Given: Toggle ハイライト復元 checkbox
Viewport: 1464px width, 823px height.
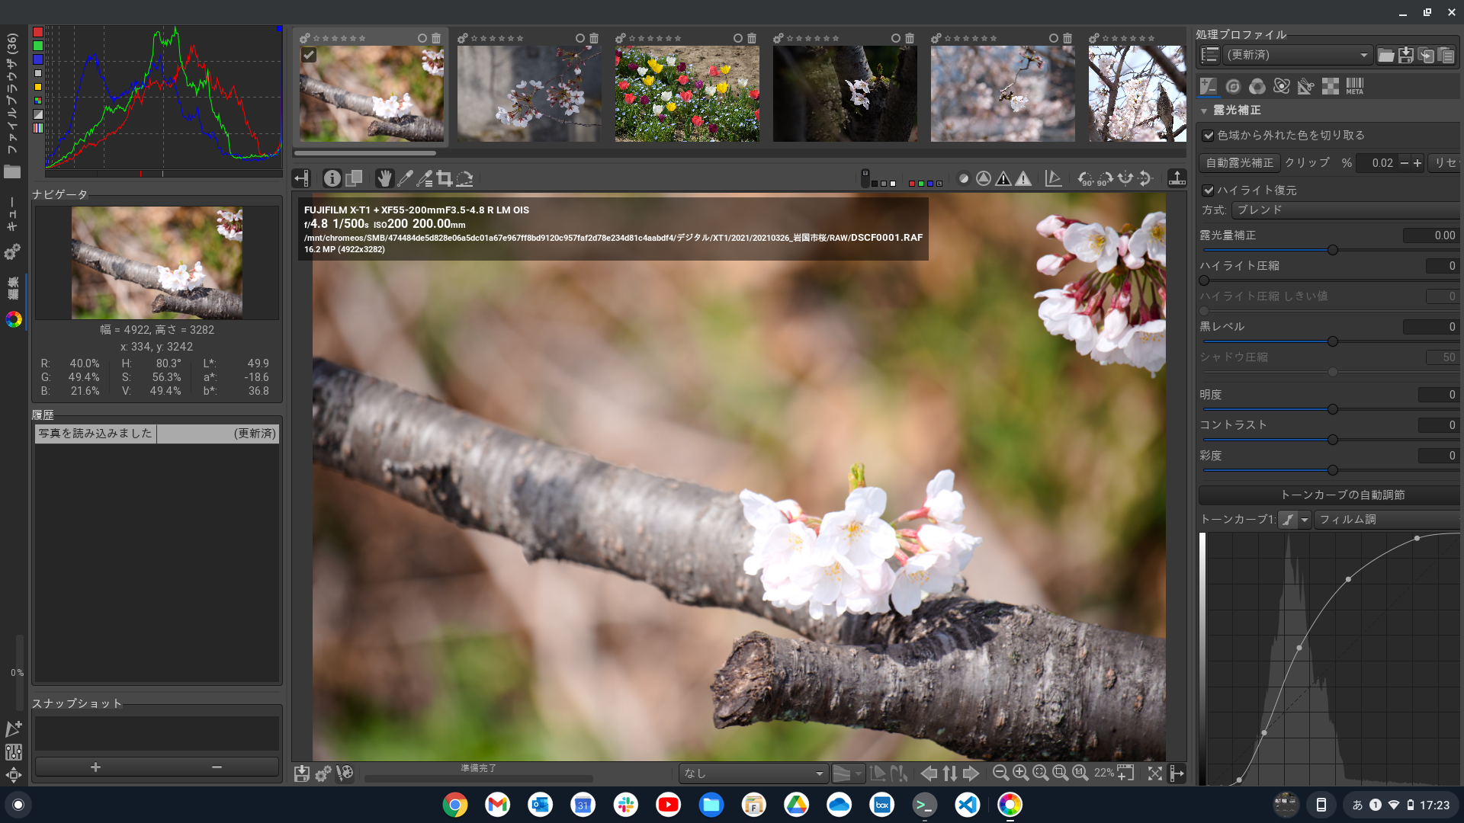Looking at the screenshot, I should click(1209, 191).
